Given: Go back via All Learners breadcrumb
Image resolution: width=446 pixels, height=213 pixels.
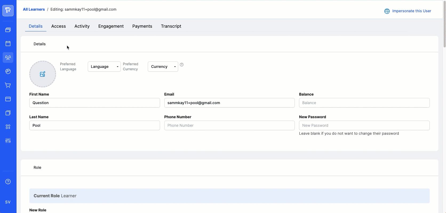Looking at the screenshot, I should click(34, 9).
